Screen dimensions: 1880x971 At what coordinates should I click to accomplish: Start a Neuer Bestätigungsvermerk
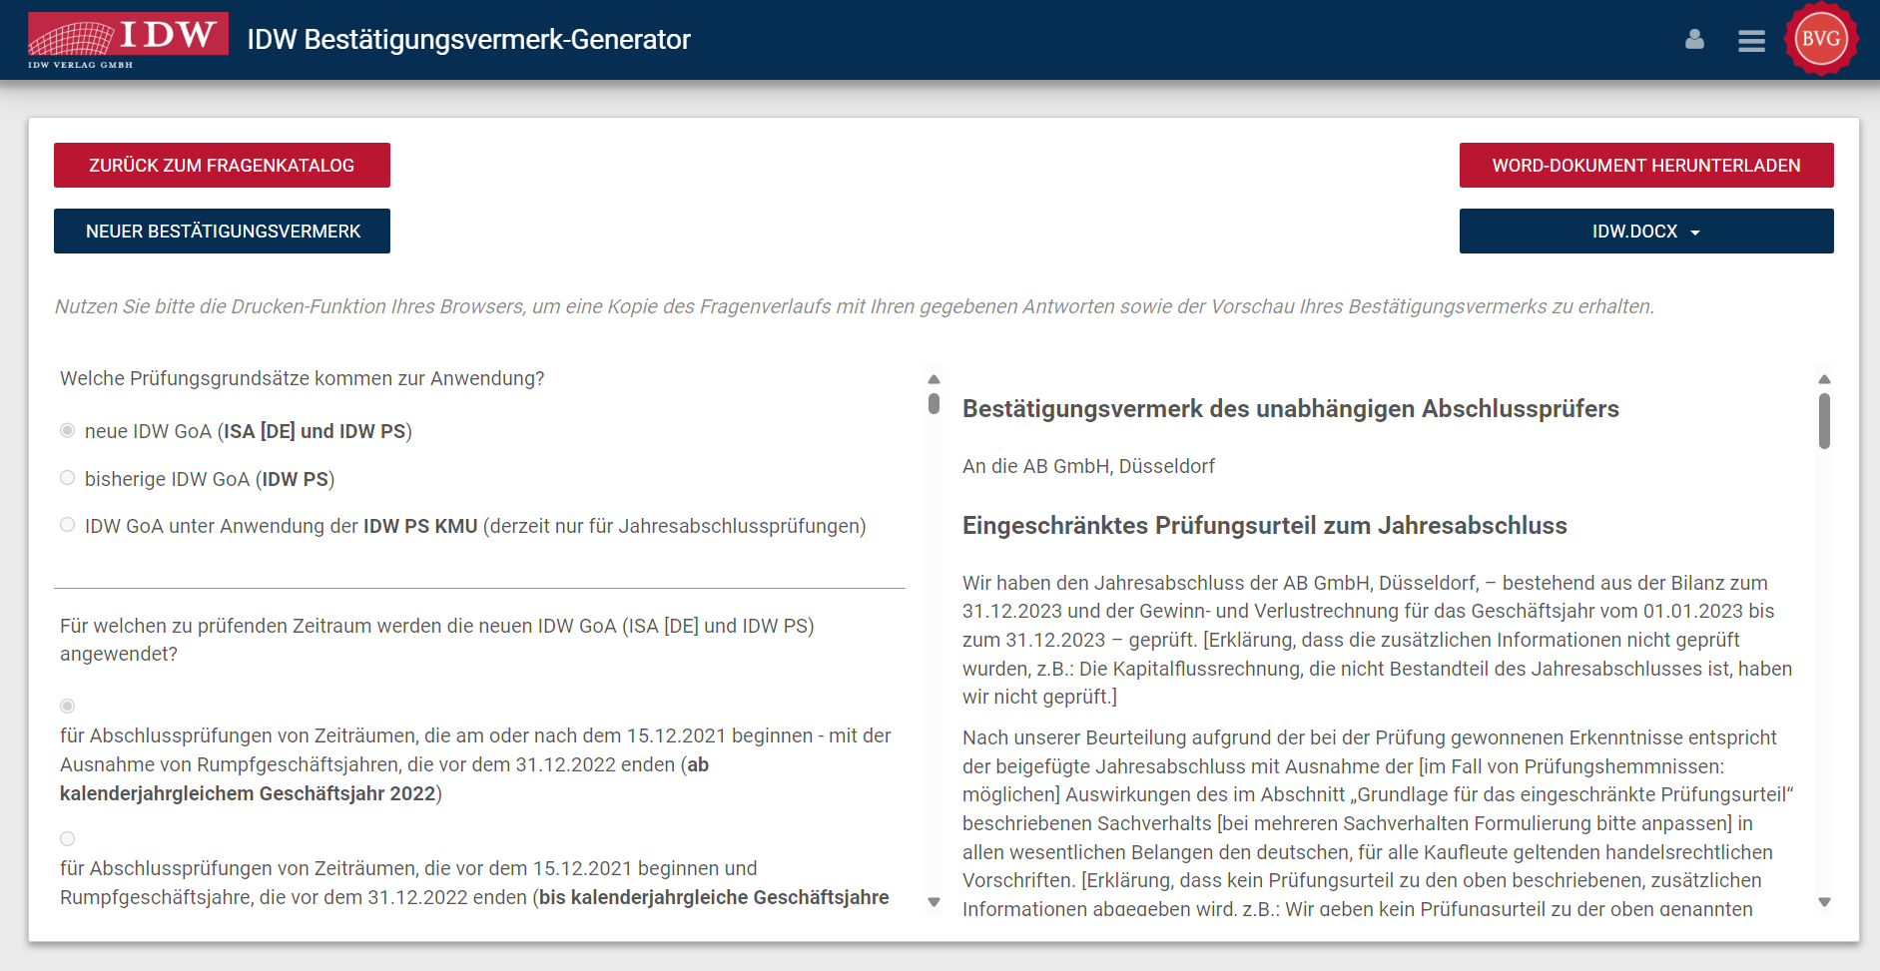coord(222,232)
